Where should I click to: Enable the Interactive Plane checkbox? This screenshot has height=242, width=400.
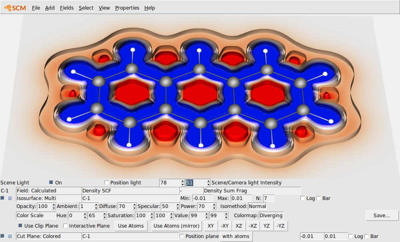click(x=65, y=226)
